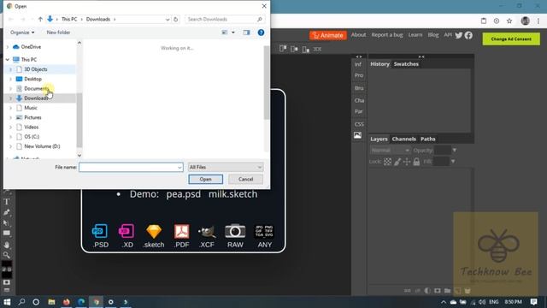
Task: Select the Type tool in Photopea toolbar
Action: [x=7, y=202]
